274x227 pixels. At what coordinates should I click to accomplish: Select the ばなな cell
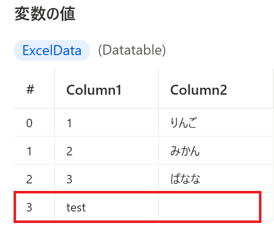pos(216,179)
